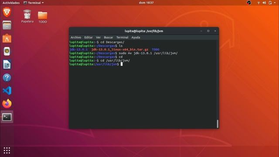This screenshot has height=157, width=279.
Task: Open the Ayuda menu
Action: click(x=136, y=38)
